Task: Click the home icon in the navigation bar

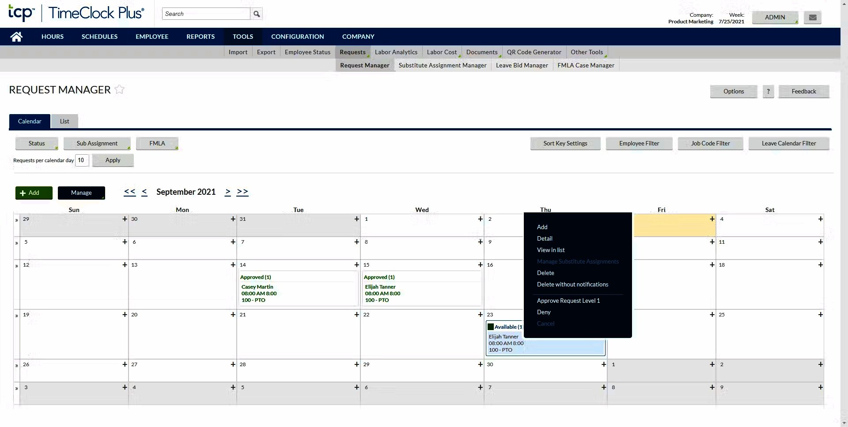Action: coord(16,37)
